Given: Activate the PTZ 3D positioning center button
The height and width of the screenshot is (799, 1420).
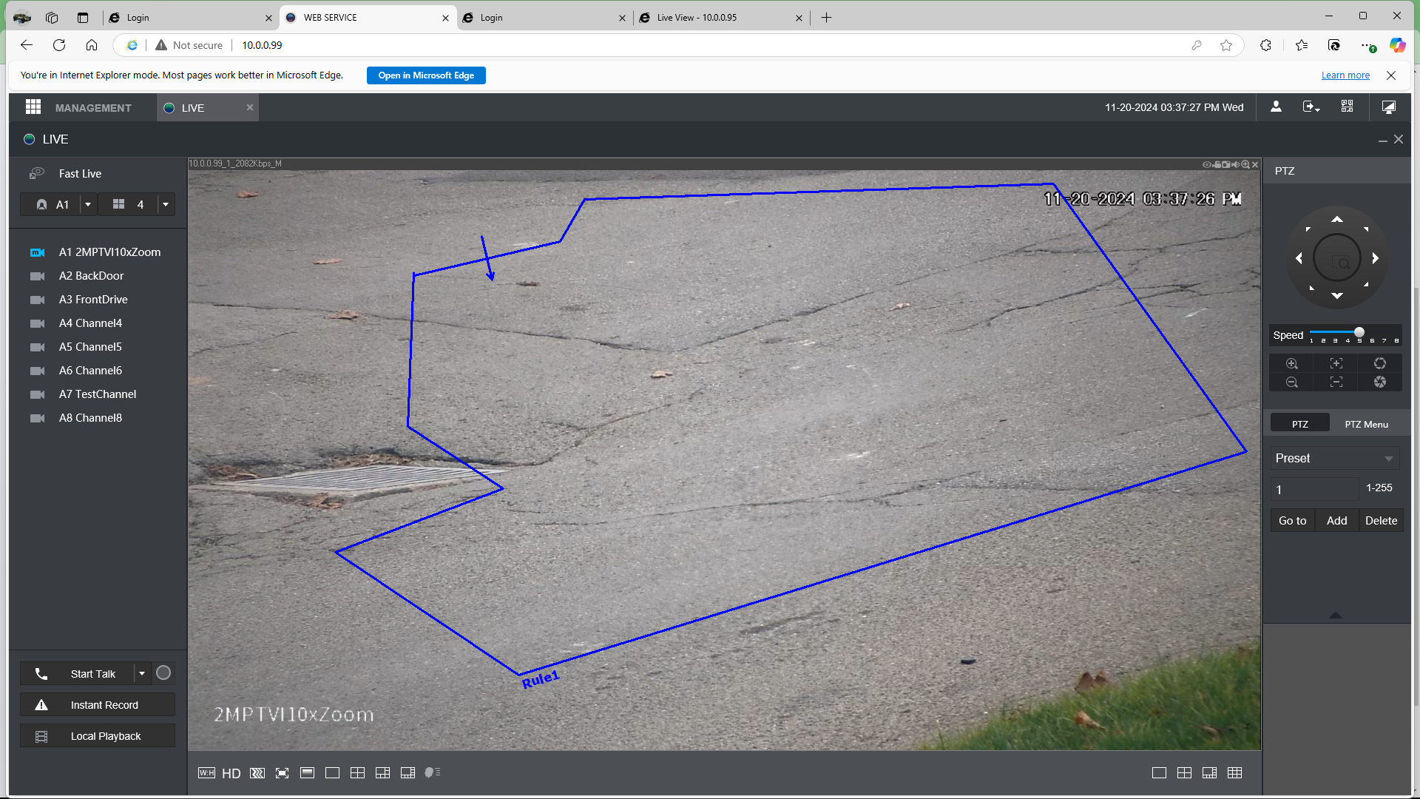Looking at the screenshot, I should coord(1336,258).
